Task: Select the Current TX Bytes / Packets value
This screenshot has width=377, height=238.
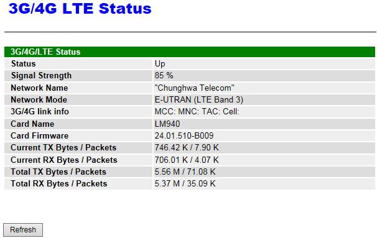Action: point(187,147)
